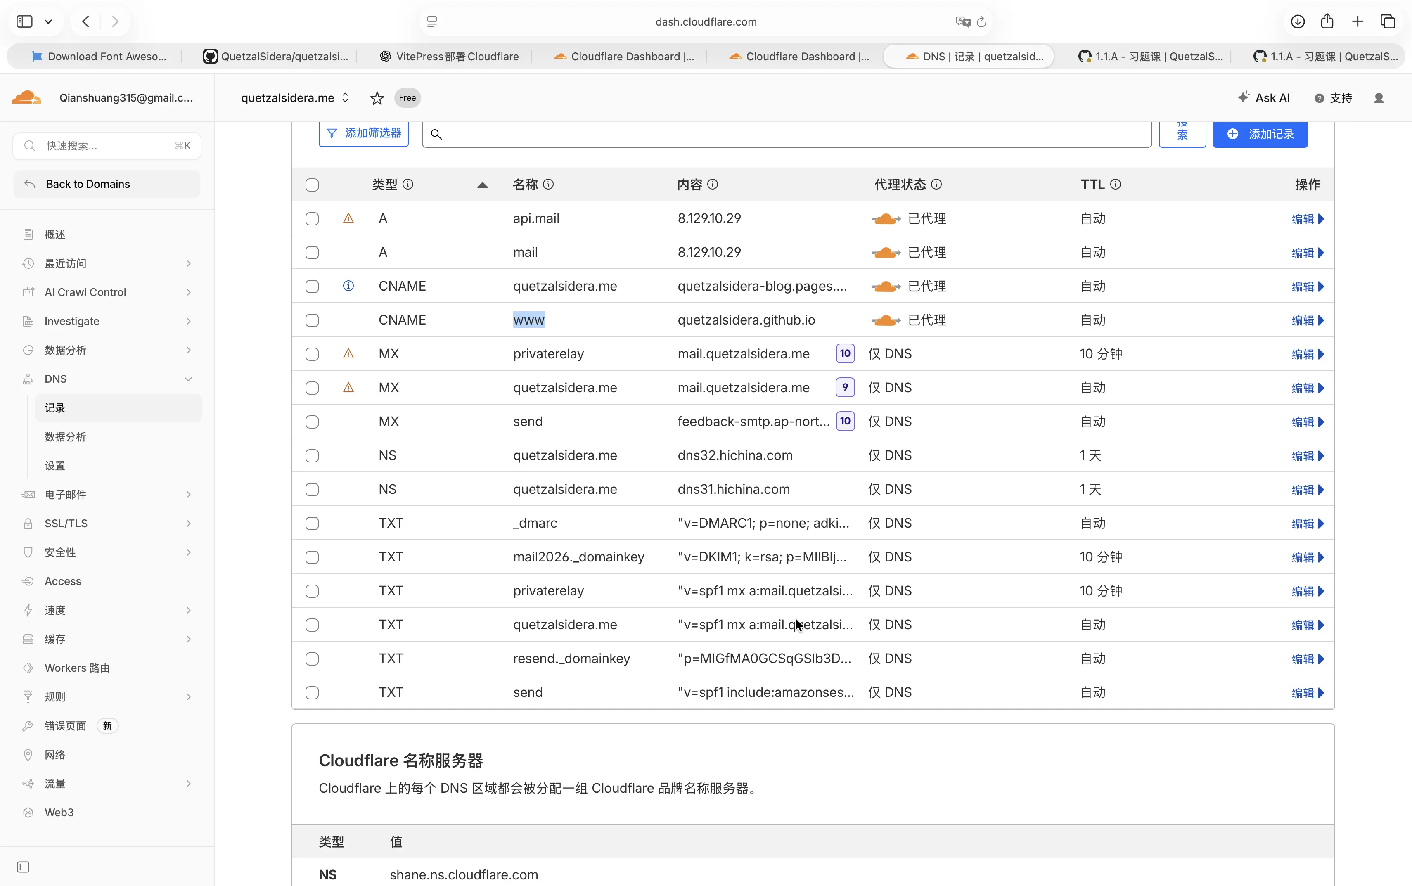This screenshot has height=886, width=1412.
Task: Click info icon next to 名称 header
Action: tap(548, 185)
